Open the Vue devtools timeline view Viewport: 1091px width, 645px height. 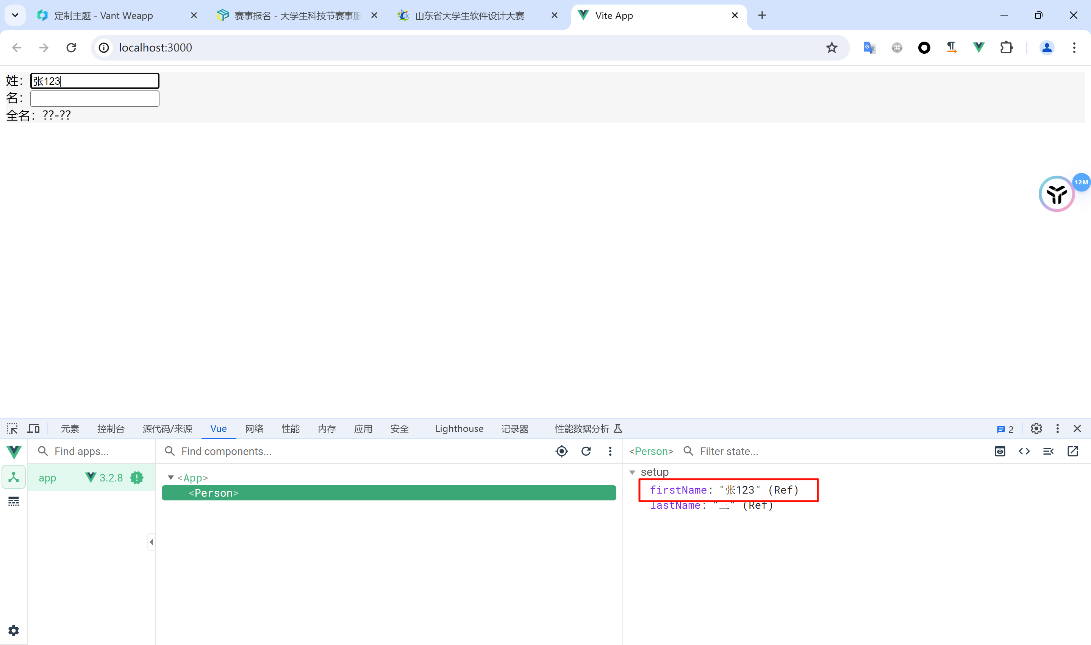tap(14, 501)
